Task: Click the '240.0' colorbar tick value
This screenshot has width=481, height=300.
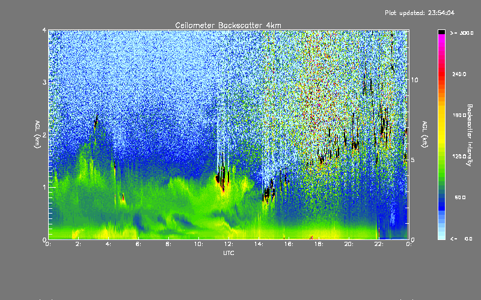Action: tap(459, 74)
